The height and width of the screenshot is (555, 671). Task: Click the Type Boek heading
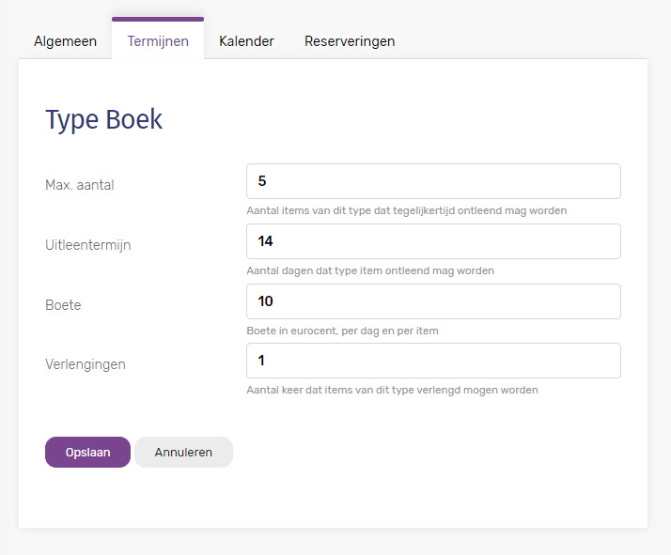104,119
